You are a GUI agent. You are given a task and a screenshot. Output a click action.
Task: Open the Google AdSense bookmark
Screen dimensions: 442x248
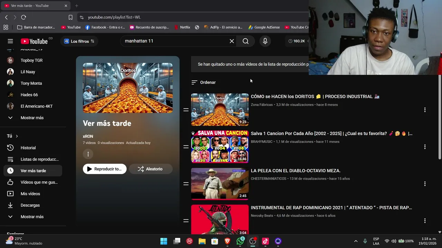(x=264, y=27)
